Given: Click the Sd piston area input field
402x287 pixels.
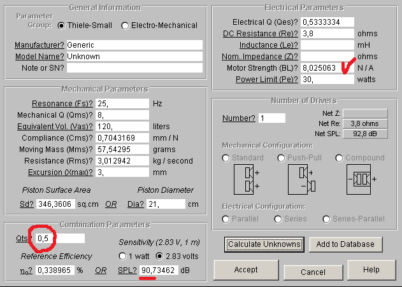Looking at the screenshot, I should point(55,204).
